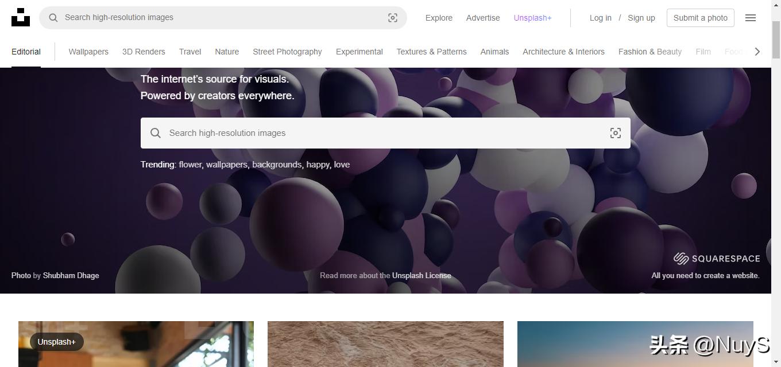
Task: Open the Travel category
Action: [x=190, y=52]
